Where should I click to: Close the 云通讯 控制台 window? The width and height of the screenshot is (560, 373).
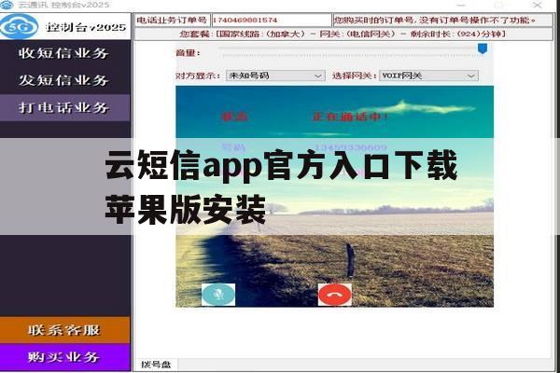(538, 5)
